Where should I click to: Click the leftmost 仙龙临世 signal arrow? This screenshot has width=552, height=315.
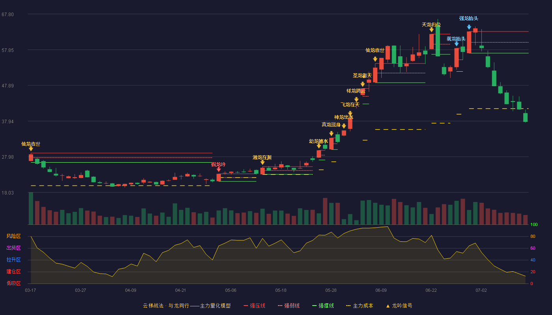click(x=31, y=149)
